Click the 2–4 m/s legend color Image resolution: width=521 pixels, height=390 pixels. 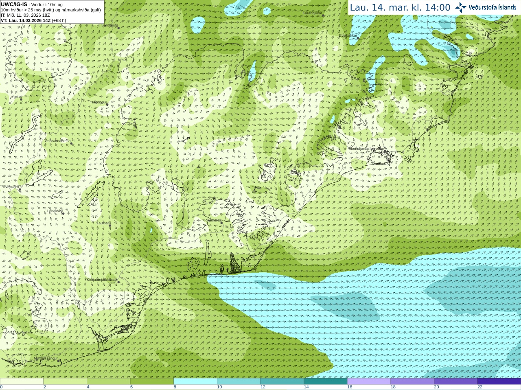pyautogui.click(x=65, y=381)
